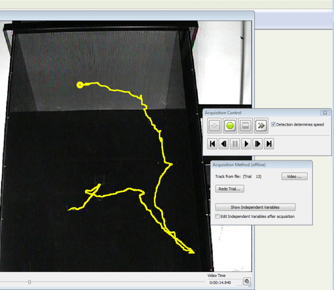Click the clock icon beside Video Time
Screen dimensions: 334x290
coord(247,282)
